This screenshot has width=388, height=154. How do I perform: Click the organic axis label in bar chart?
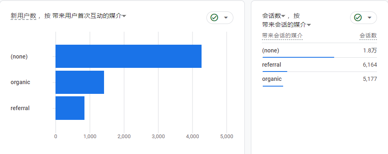click(20, 82)
